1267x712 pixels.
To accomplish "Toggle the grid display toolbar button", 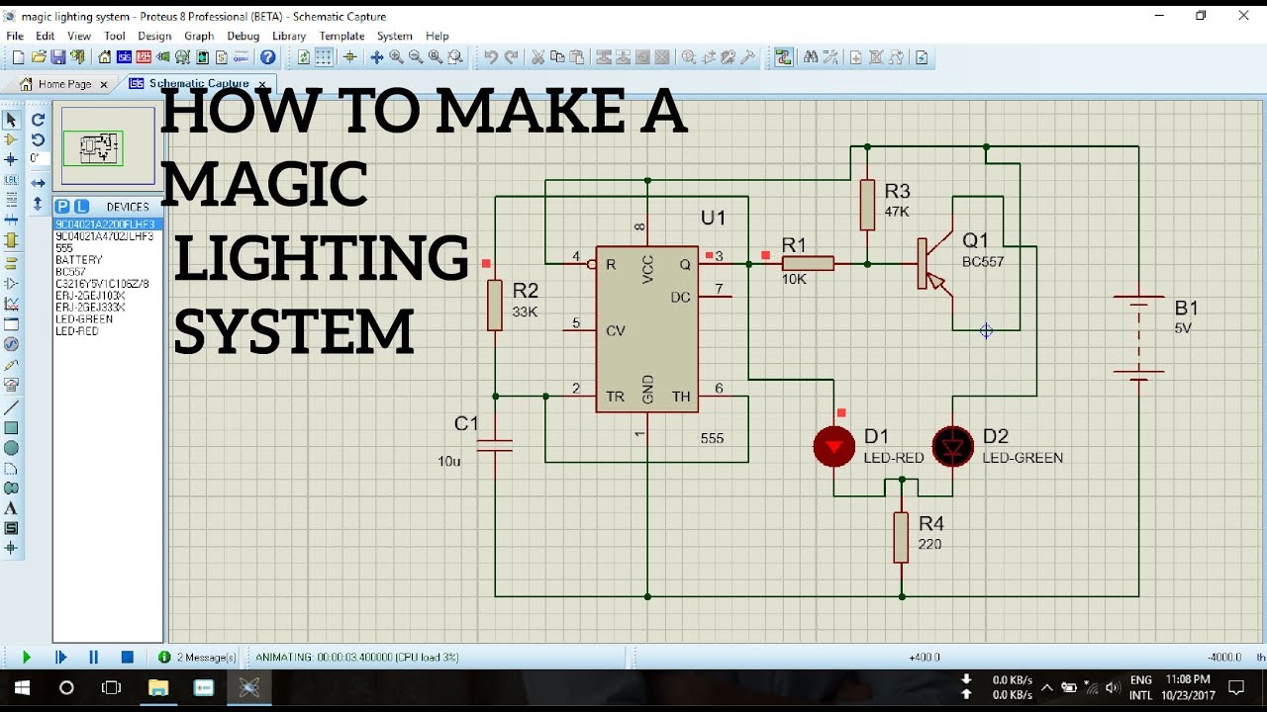I will point(323,57).
